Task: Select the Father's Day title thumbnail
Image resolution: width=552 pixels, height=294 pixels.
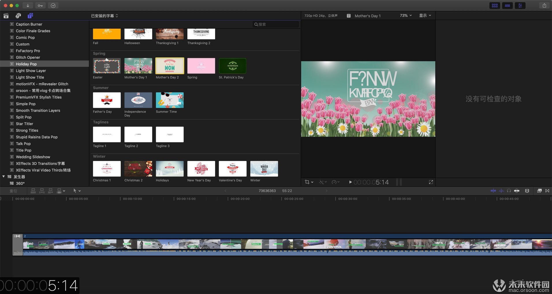Action: click(x=107, y=100)
